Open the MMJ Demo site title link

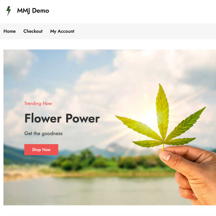pyautogui.click(x=33, y=10)
